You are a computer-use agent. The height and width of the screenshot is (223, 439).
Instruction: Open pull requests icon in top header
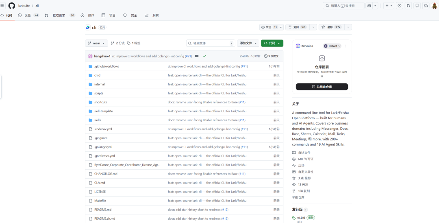click(x=408, y=6)
